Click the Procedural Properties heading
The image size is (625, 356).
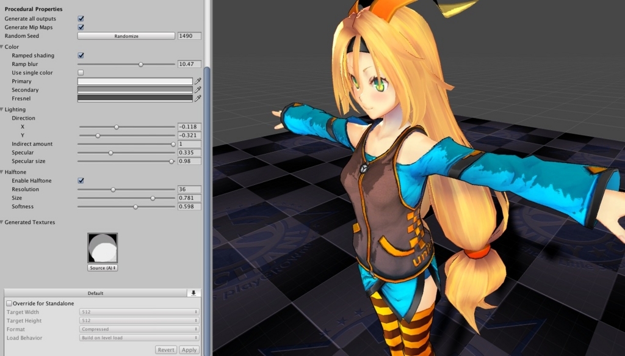(x=34, y=9)
